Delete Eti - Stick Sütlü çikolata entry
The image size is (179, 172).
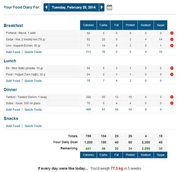[x=172, y=68]
